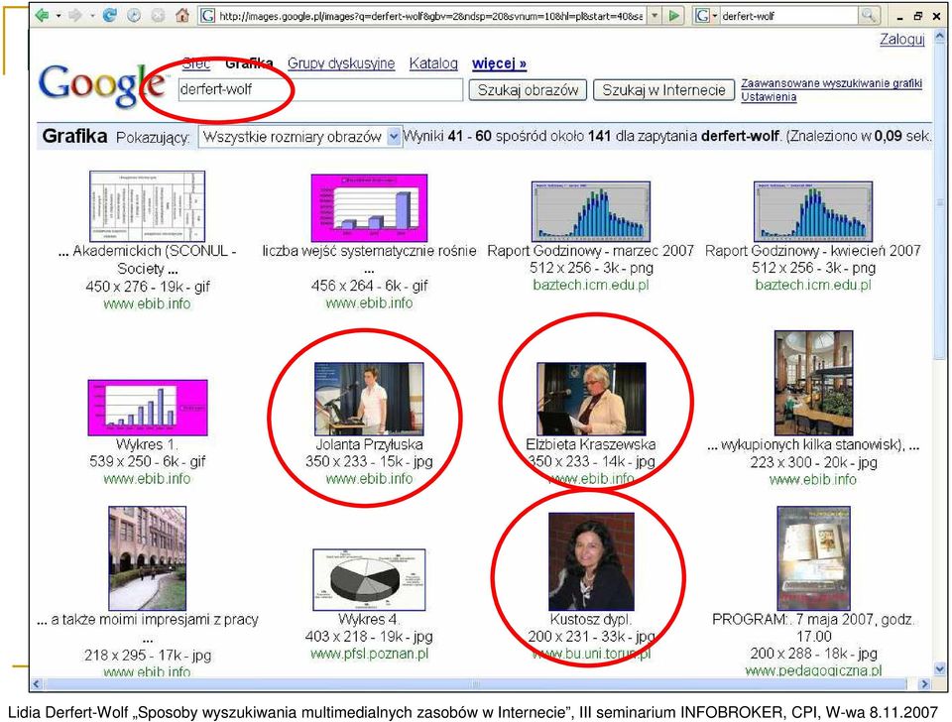Open the Forward button history dropdown arrow

(x=91, y=16)
